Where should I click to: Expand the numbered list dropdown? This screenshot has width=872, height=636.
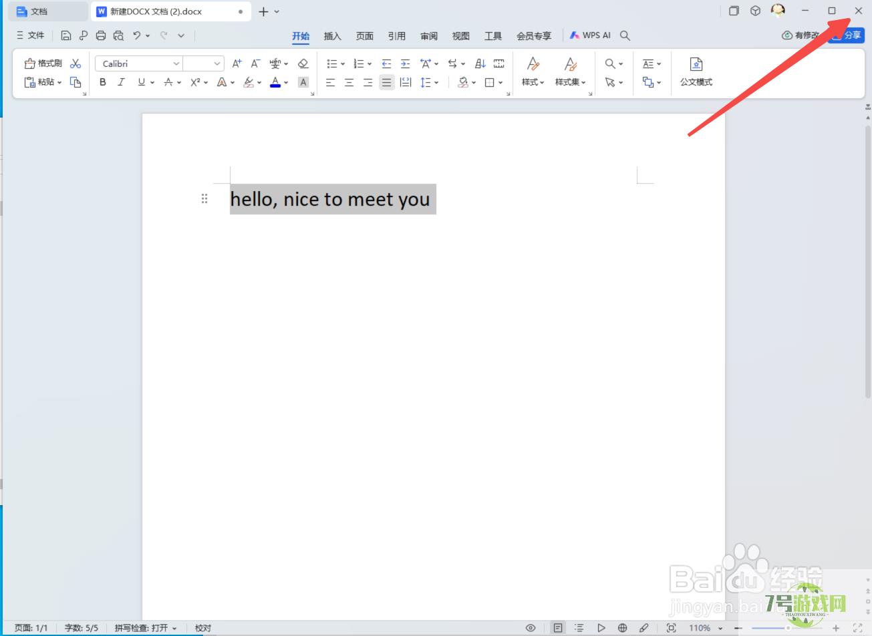click(370, 64)
